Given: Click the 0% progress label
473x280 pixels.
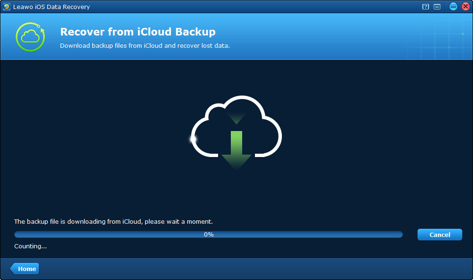Looking at the screenshot, I should click(209, 235).
